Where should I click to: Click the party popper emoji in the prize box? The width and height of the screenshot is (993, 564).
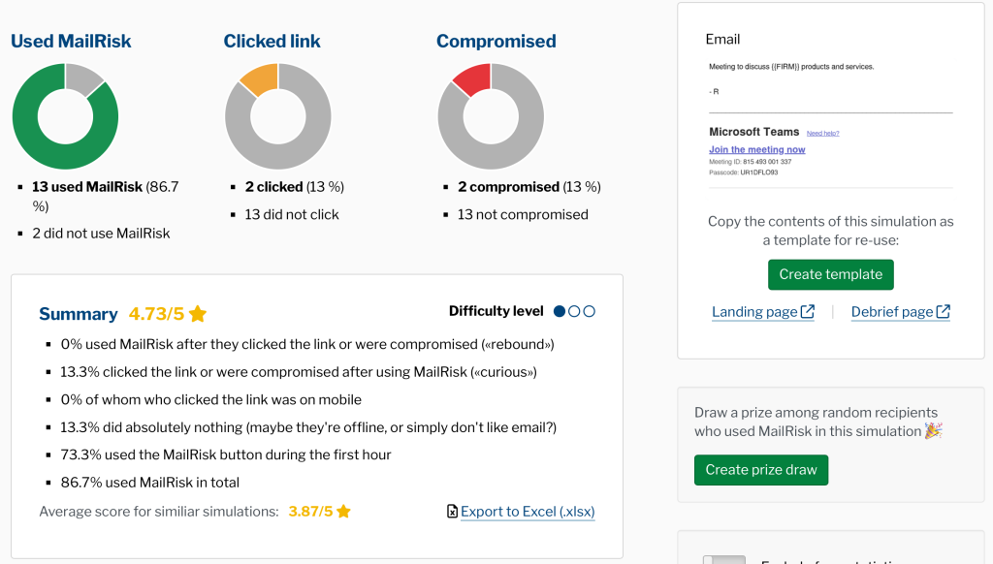coord(933,431)
